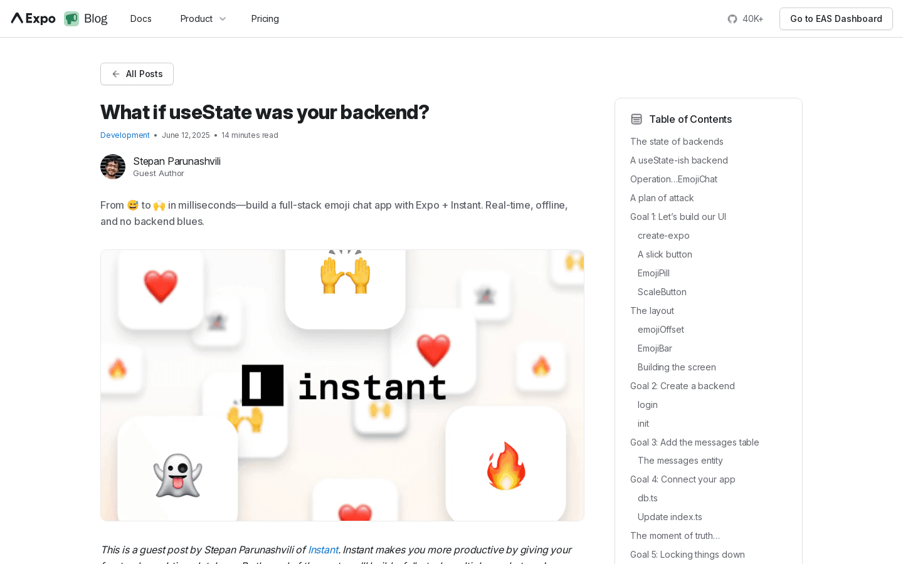Jump to The messages entity section

point(680,461)
